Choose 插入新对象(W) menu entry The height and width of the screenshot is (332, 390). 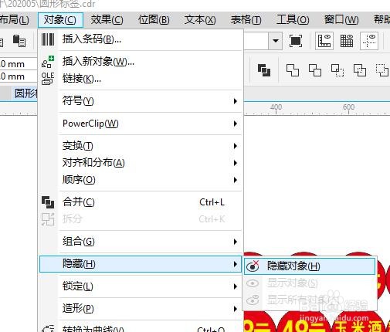point(141,62)
